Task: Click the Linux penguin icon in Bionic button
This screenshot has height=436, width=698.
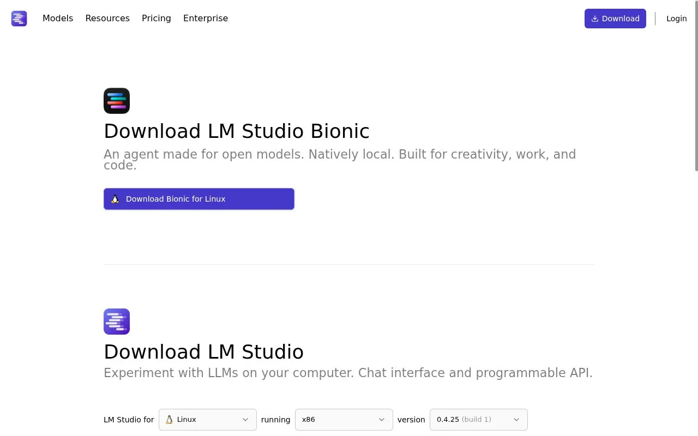Action: click(115, 199)
